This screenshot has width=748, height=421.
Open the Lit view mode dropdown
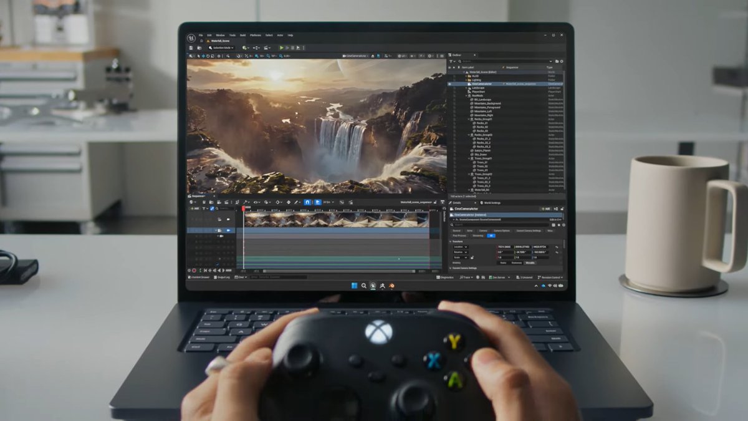coord(403,56)
